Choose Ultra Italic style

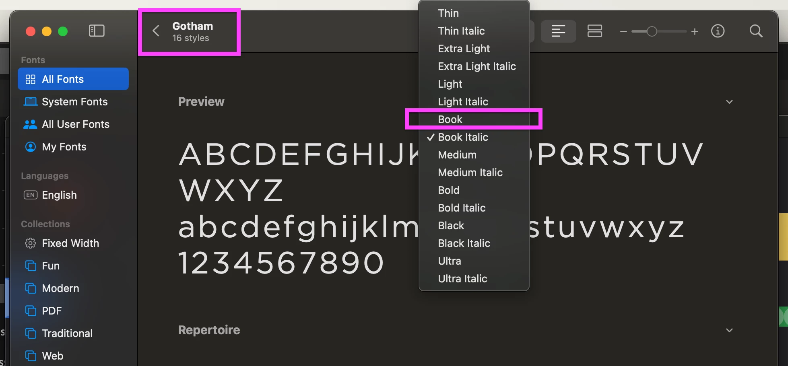click(474, 279)
